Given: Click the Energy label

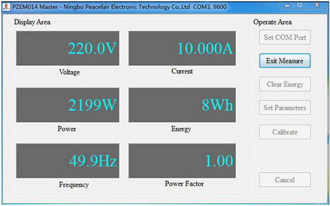Looking at the screenshot, I should (181, 129).
